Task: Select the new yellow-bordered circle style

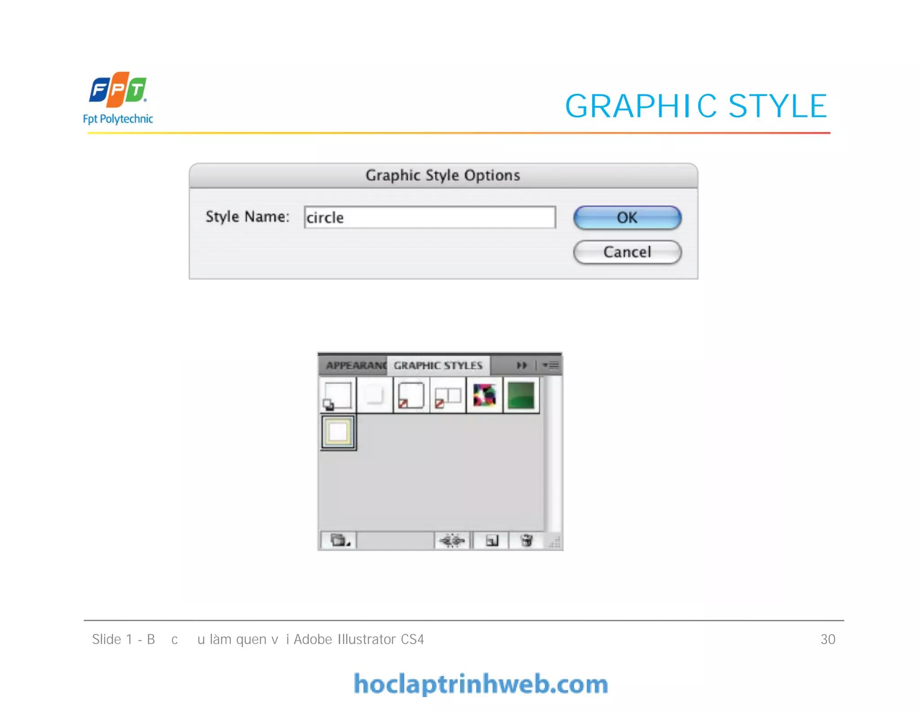Action: [x=338, y=433]
